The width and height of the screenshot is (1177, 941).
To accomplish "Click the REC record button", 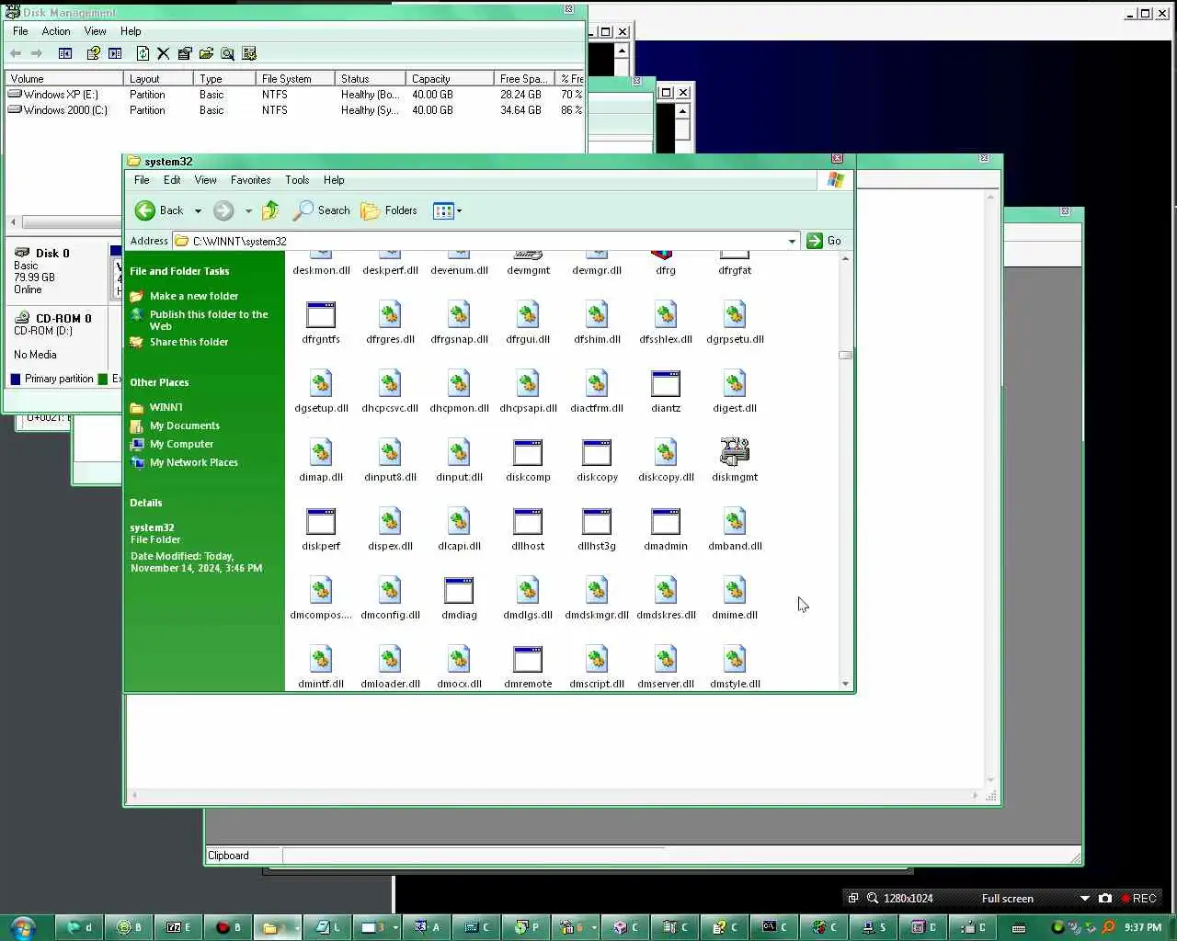I will point(1138,899).
